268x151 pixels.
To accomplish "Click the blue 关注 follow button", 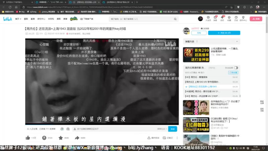I will point(224,33).
